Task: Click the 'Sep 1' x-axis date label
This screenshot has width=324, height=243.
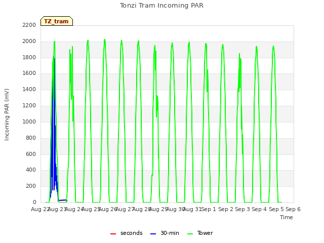Action: point(209,209)
